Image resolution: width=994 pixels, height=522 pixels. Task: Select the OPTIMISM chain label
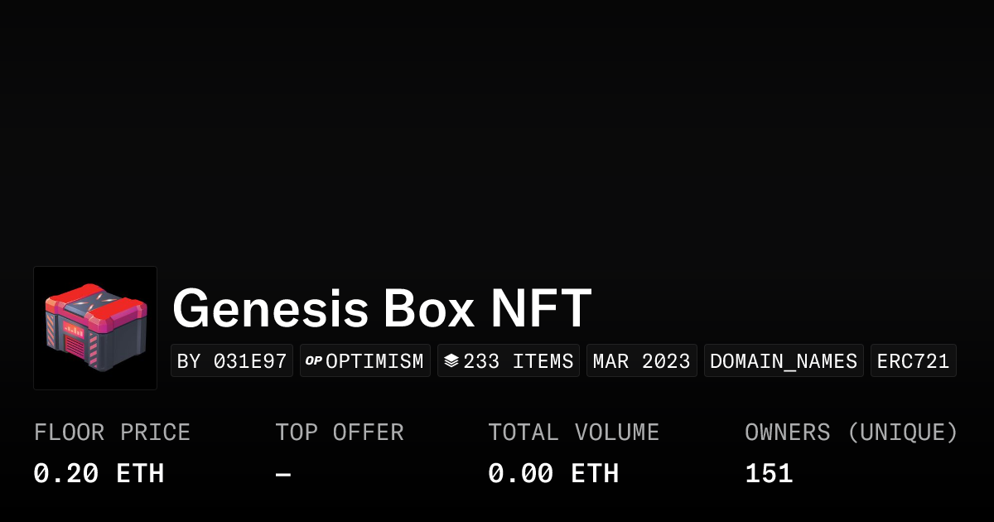[374, 361]
